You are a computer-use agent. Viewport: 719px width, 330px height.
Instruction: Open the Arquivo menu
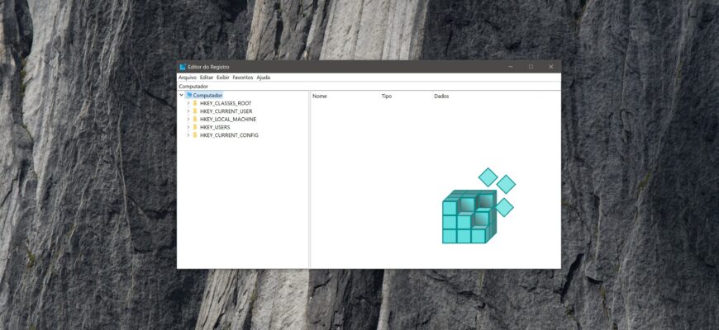pyautogui.click(x=188, y=78)
